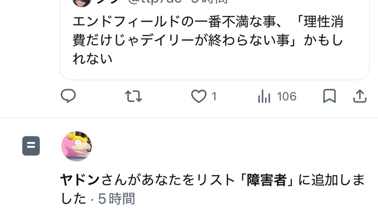Click the 5時間 timestamp in the notification
This screenshot has height=223, width=378.
[x=116, y=199]
